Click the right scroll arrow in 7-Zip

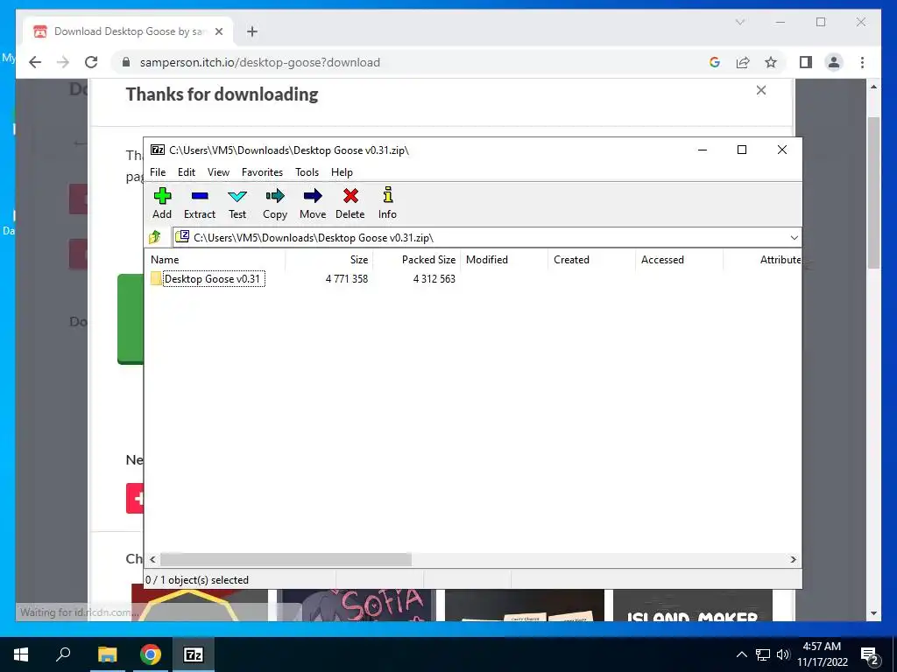[793, 559]
